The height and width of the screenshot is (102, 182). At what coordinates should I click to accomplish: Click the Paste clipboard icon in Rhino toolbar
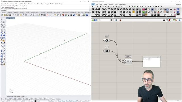(21, 15)
